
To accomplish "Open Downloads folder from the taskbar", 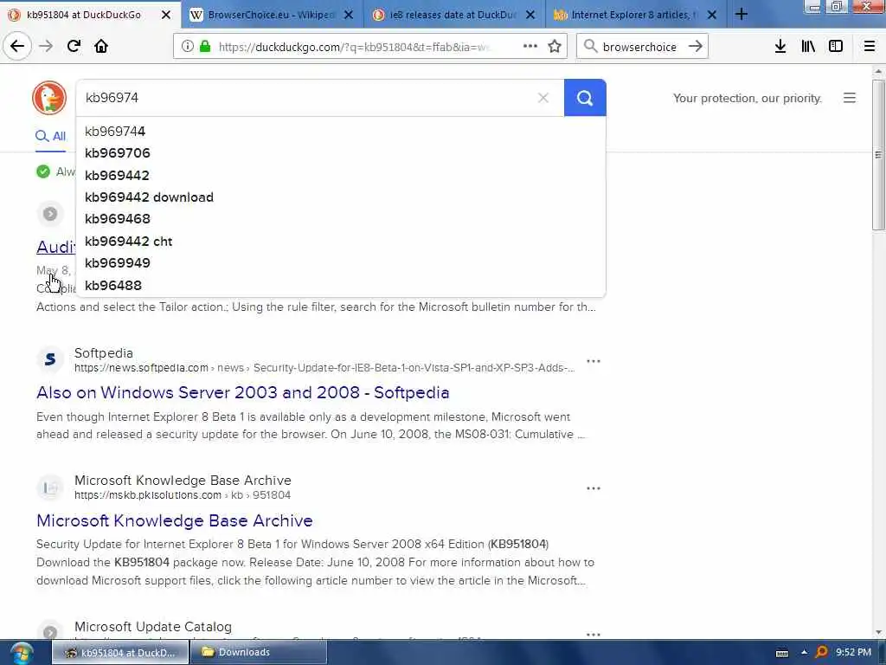I will point(259,653).
